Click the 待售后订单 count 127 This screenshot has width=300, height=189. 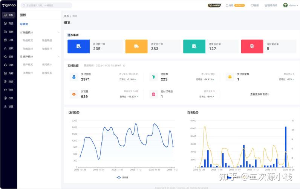[x=213, y=49]
